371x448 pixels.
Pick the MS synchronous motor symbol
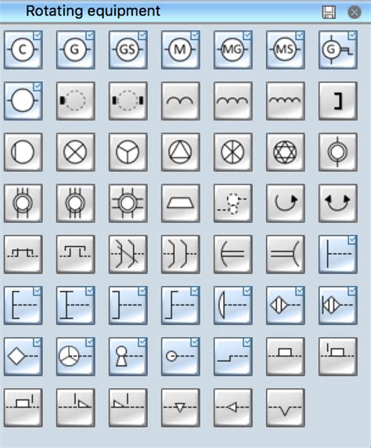click(x=286, y=50)
